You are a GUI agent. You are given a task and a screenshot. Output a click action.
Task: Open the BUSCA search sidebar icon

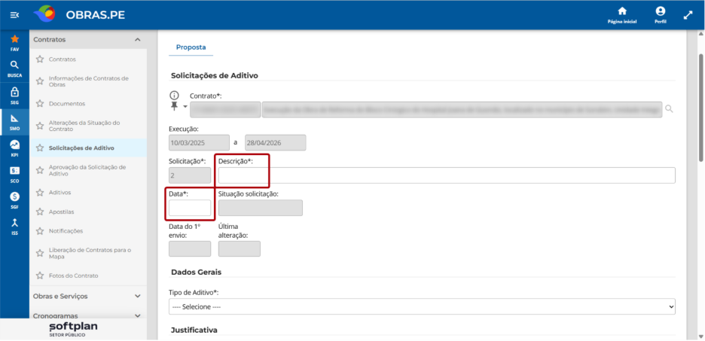(14, 69)
